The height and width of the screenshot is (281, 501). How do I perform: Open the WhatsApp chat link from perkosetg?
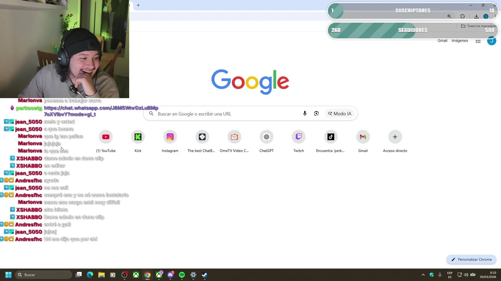pos(101,111)
